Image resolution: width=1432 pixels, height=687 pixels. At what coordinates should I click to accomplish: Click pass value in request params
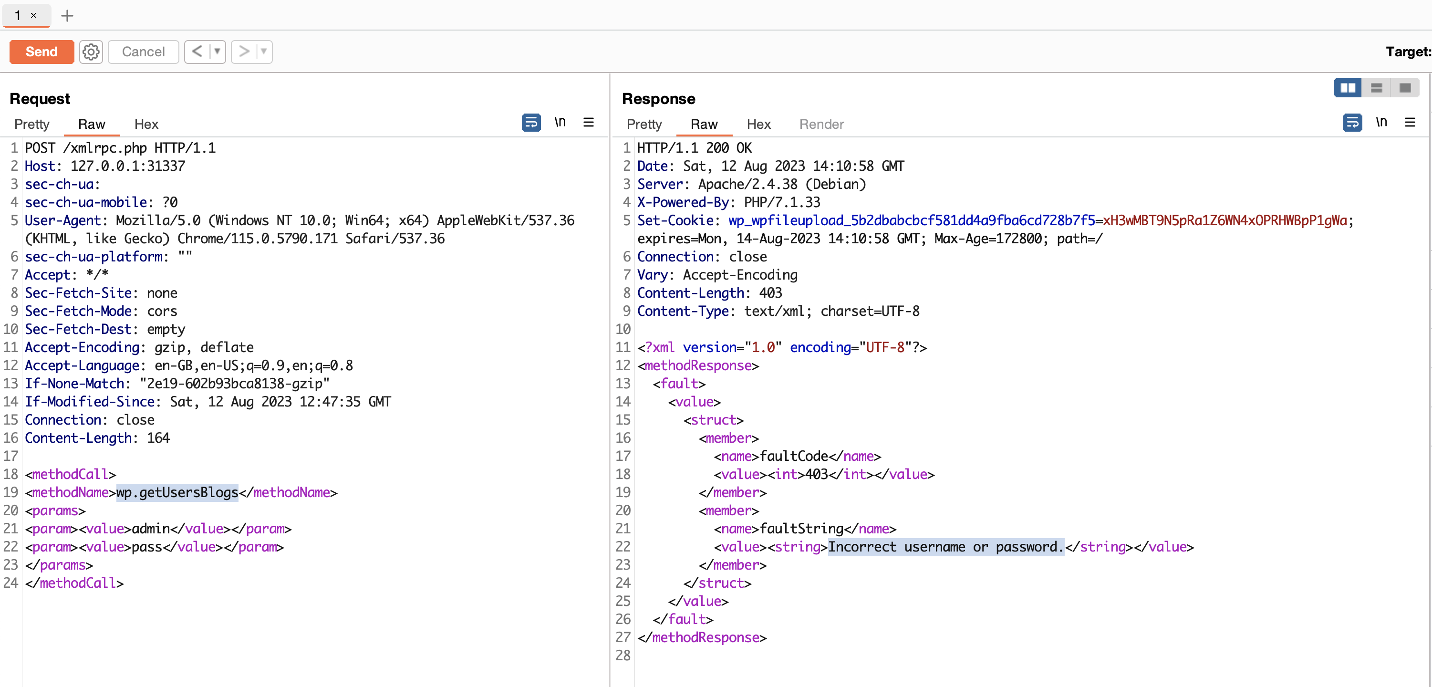click(x=147, y=547)
